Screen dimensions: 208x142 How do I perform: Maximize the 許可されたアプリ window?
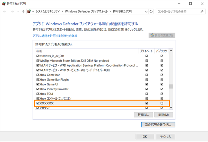190,3
